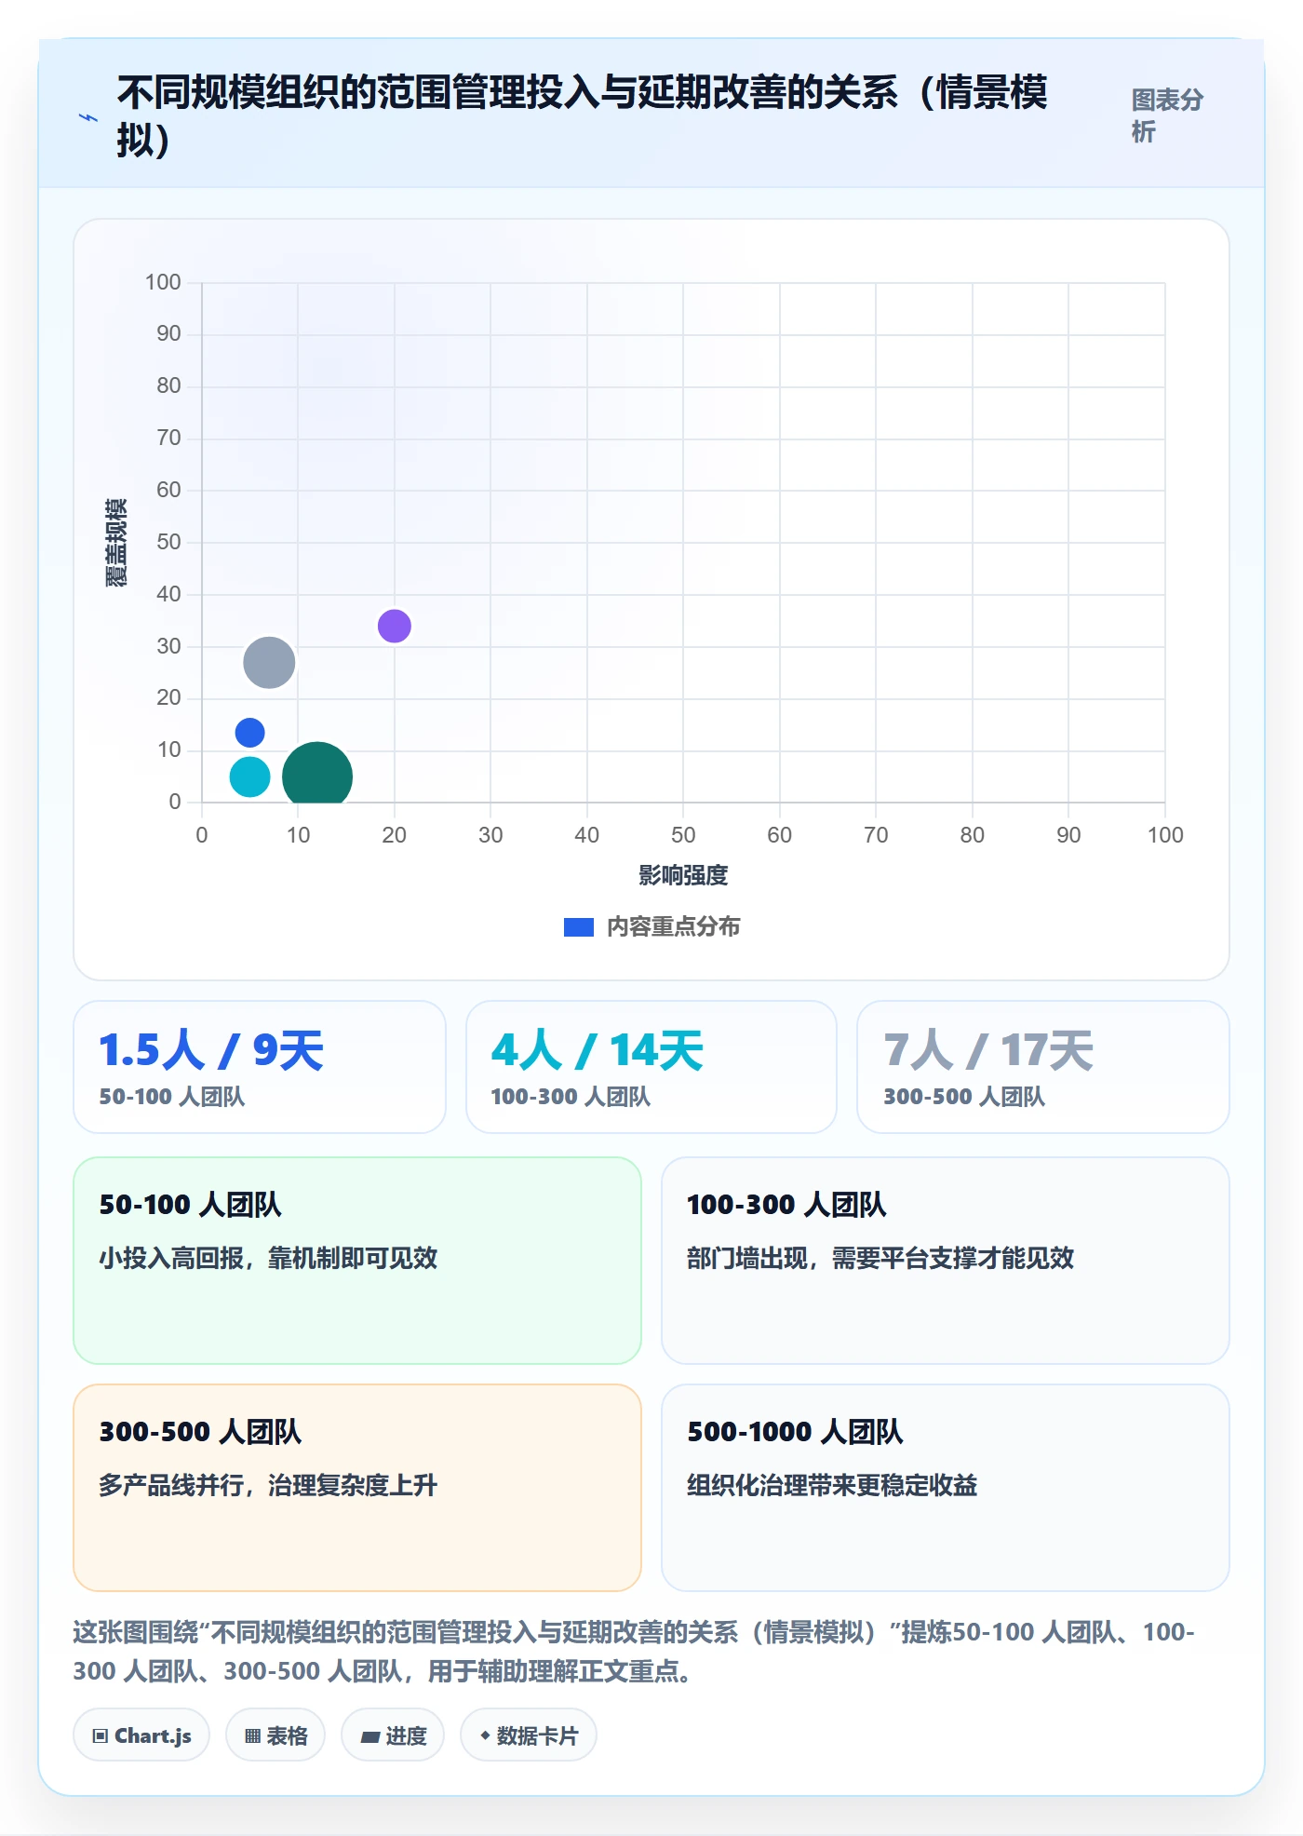Click the purple bubble in the chart

[x=395, y=626]
